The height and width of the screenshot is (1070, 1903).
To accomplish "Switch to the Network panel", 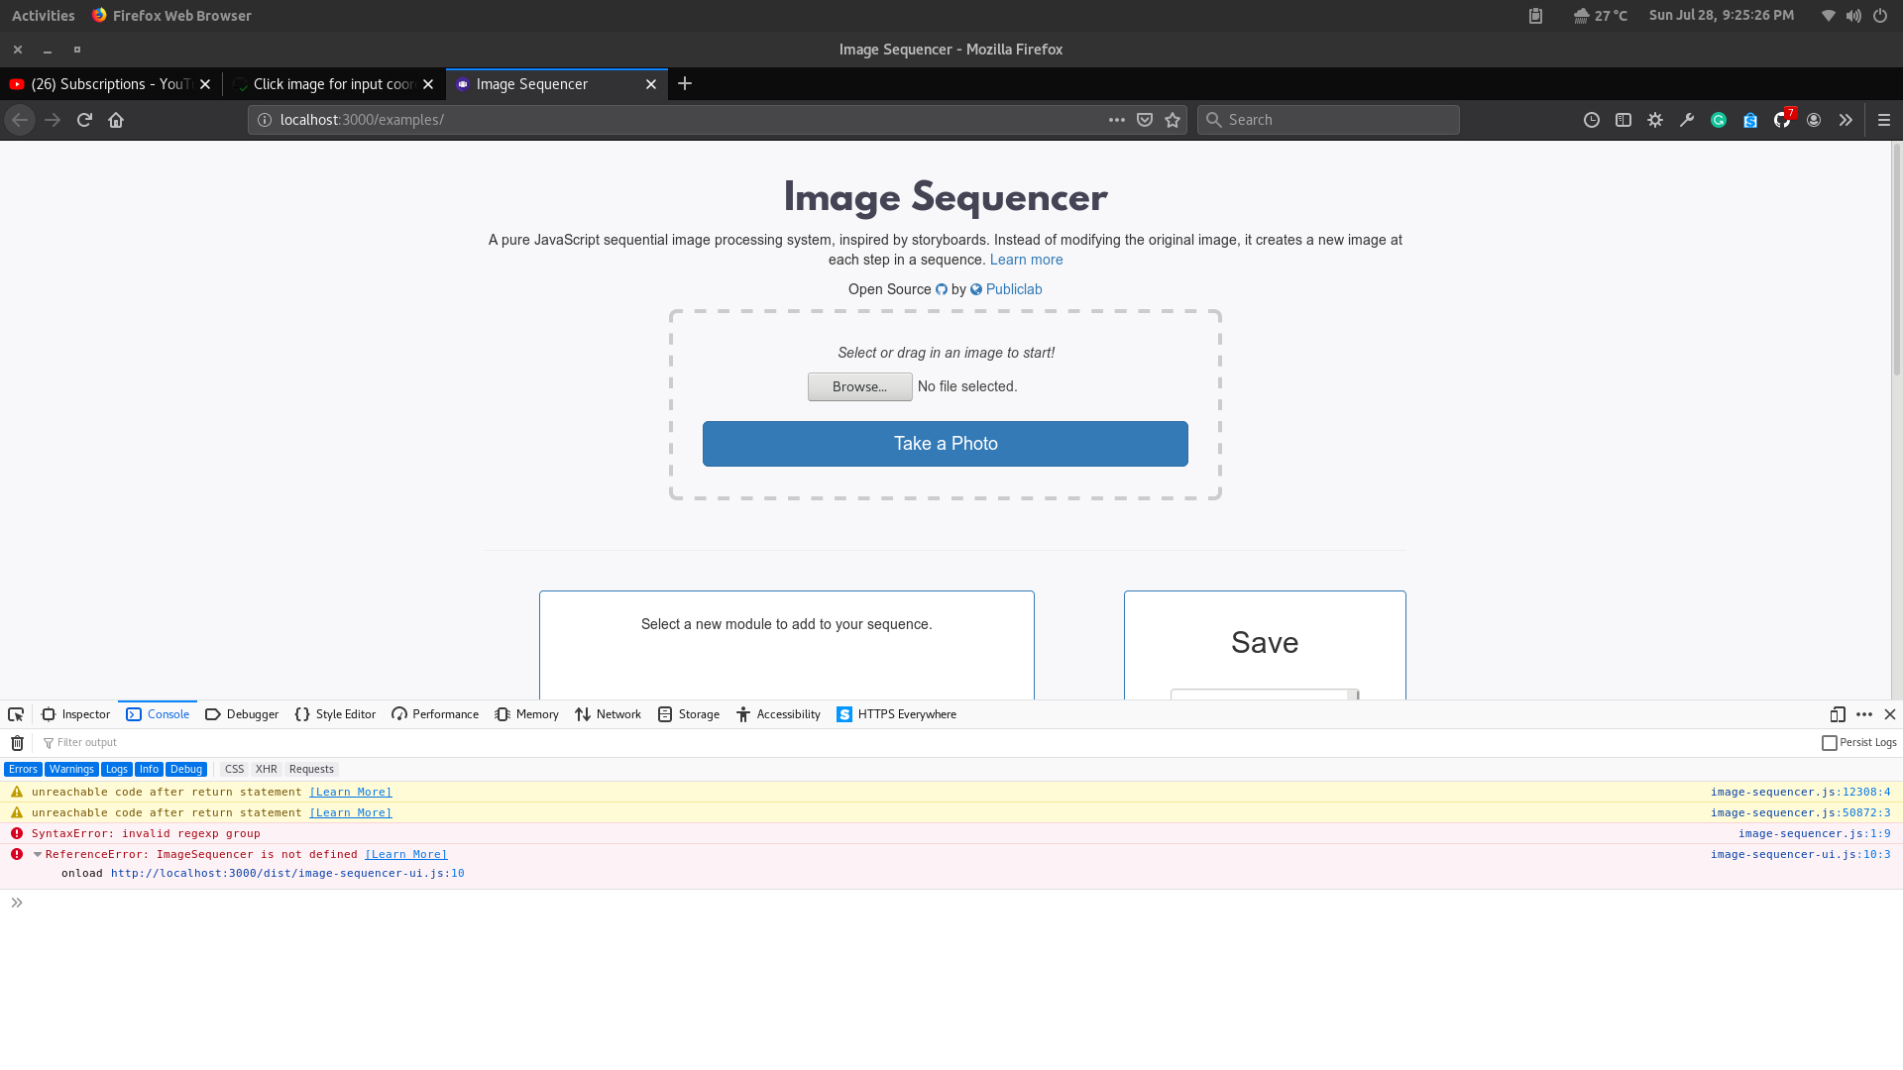I will tap(608, 714).
